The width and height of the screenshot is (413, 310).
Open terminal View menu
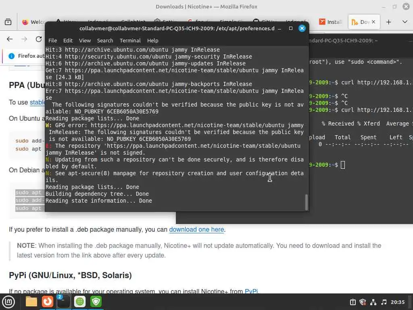click(85, 41)
